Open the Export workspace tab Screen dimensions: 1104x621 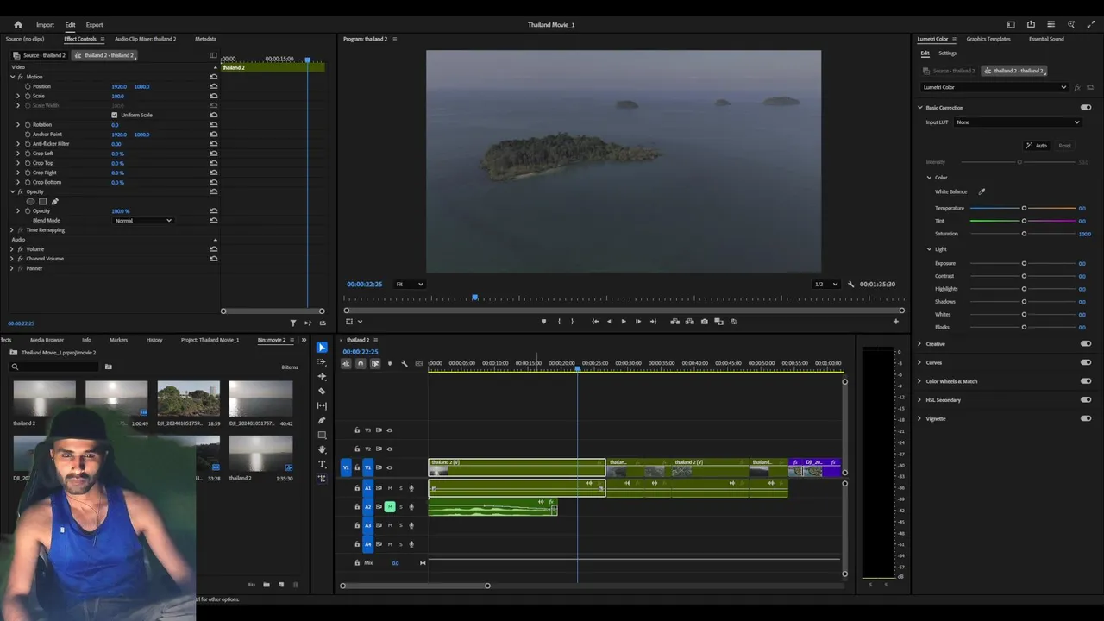coord(94,25)
